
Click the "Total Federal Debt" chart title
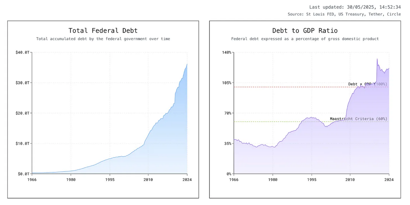pos(103,31)
